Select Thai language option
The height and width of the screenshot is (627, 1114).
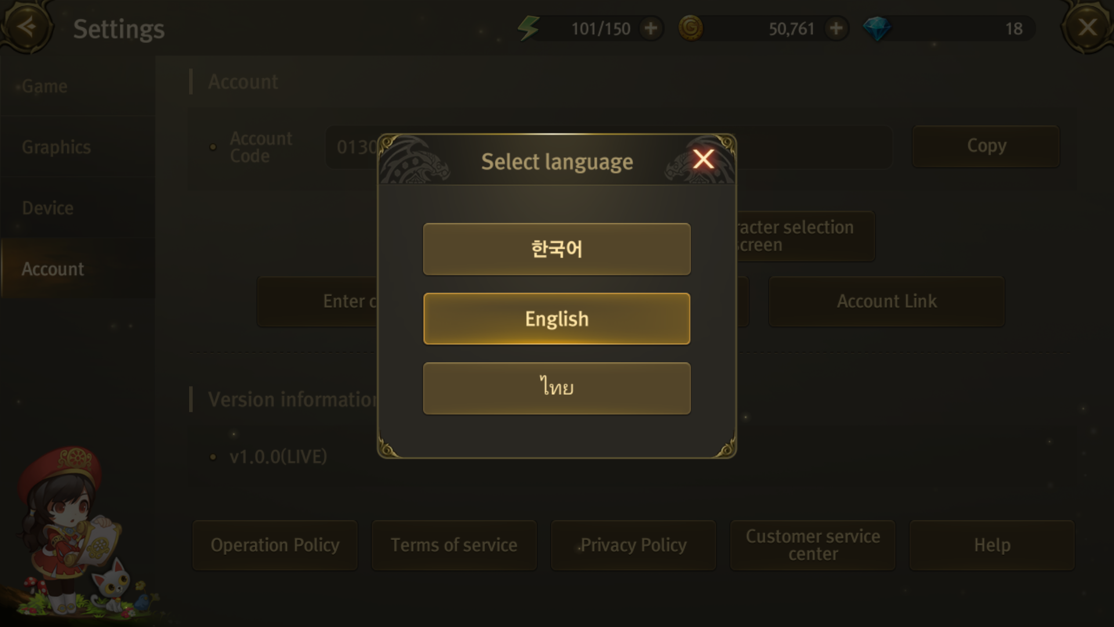557,388
